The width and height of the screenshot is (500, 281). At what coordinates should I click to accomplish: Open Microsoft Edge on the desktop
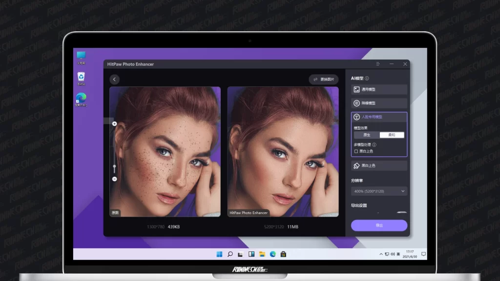click(81, 98)
